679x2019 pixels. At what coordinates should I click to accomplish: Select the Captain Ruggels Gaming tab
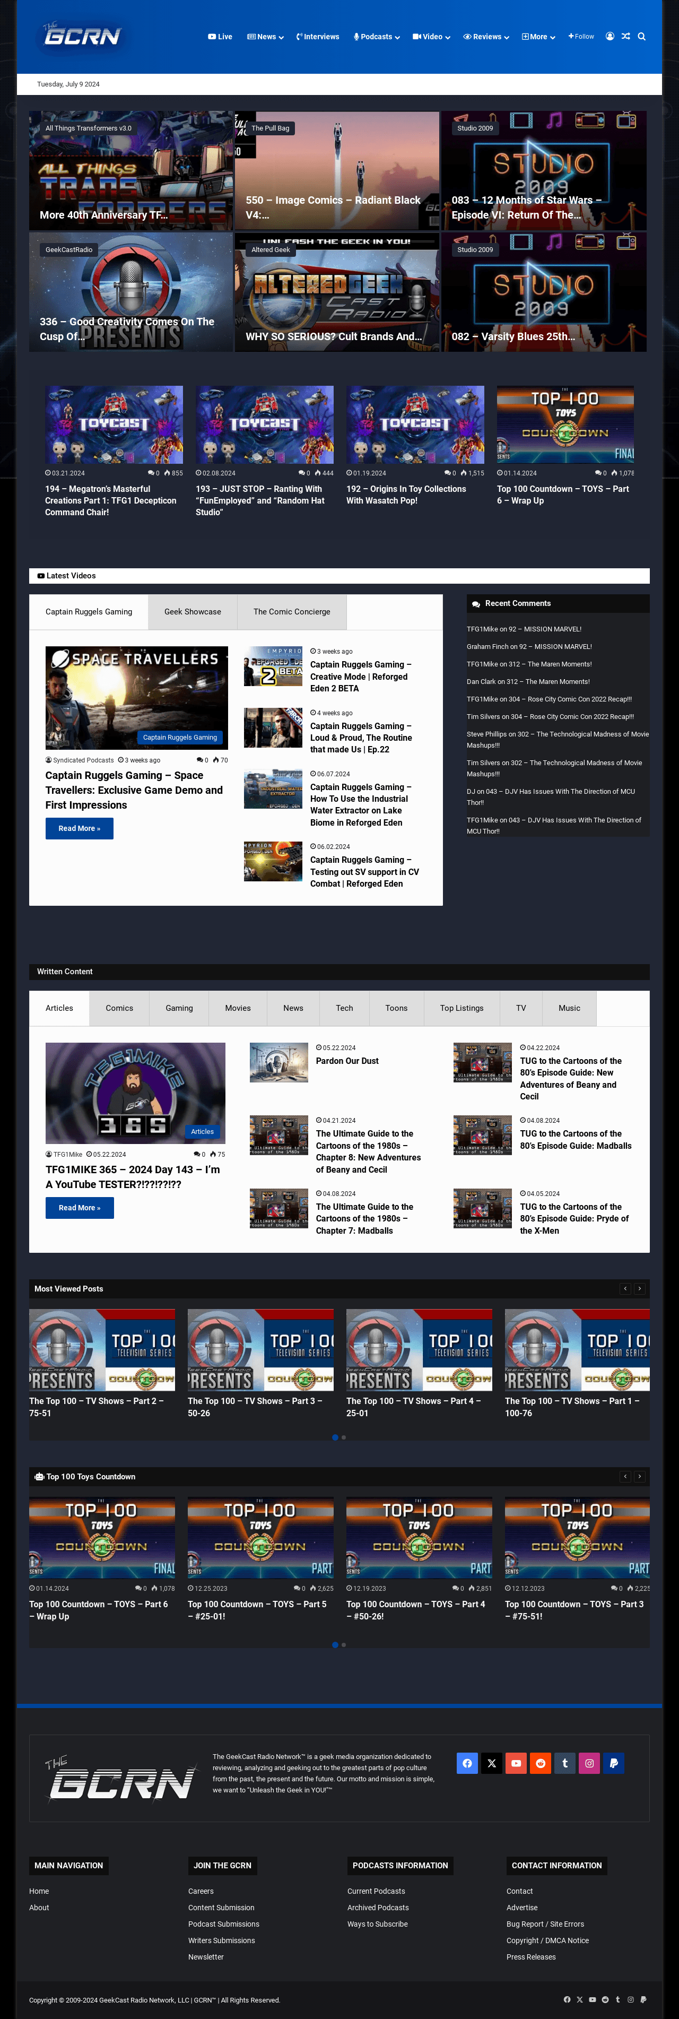[89, 611]
